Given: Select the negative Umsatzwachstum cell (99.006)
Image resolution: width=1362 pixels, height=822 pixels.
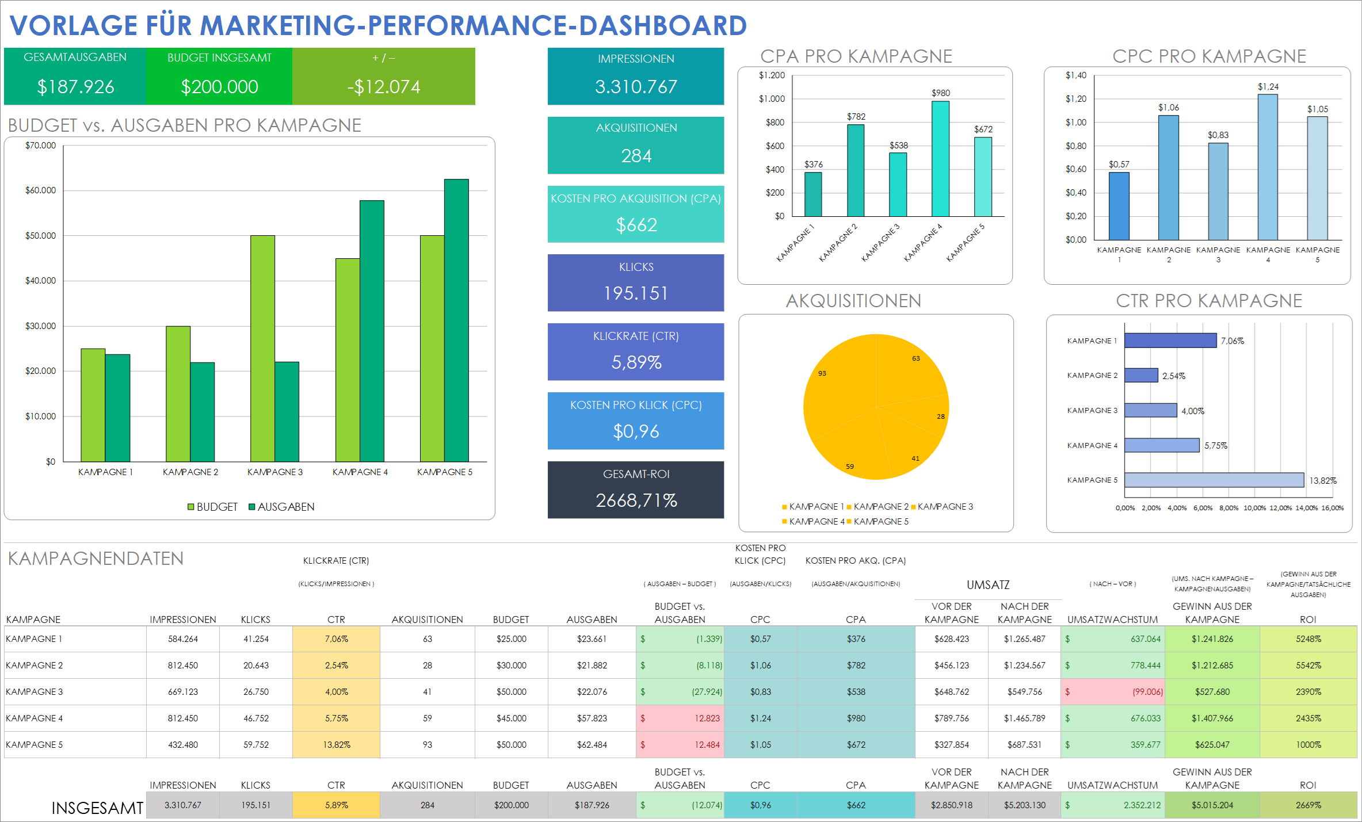Looking at the screenshot, I should coord(1113,692).
